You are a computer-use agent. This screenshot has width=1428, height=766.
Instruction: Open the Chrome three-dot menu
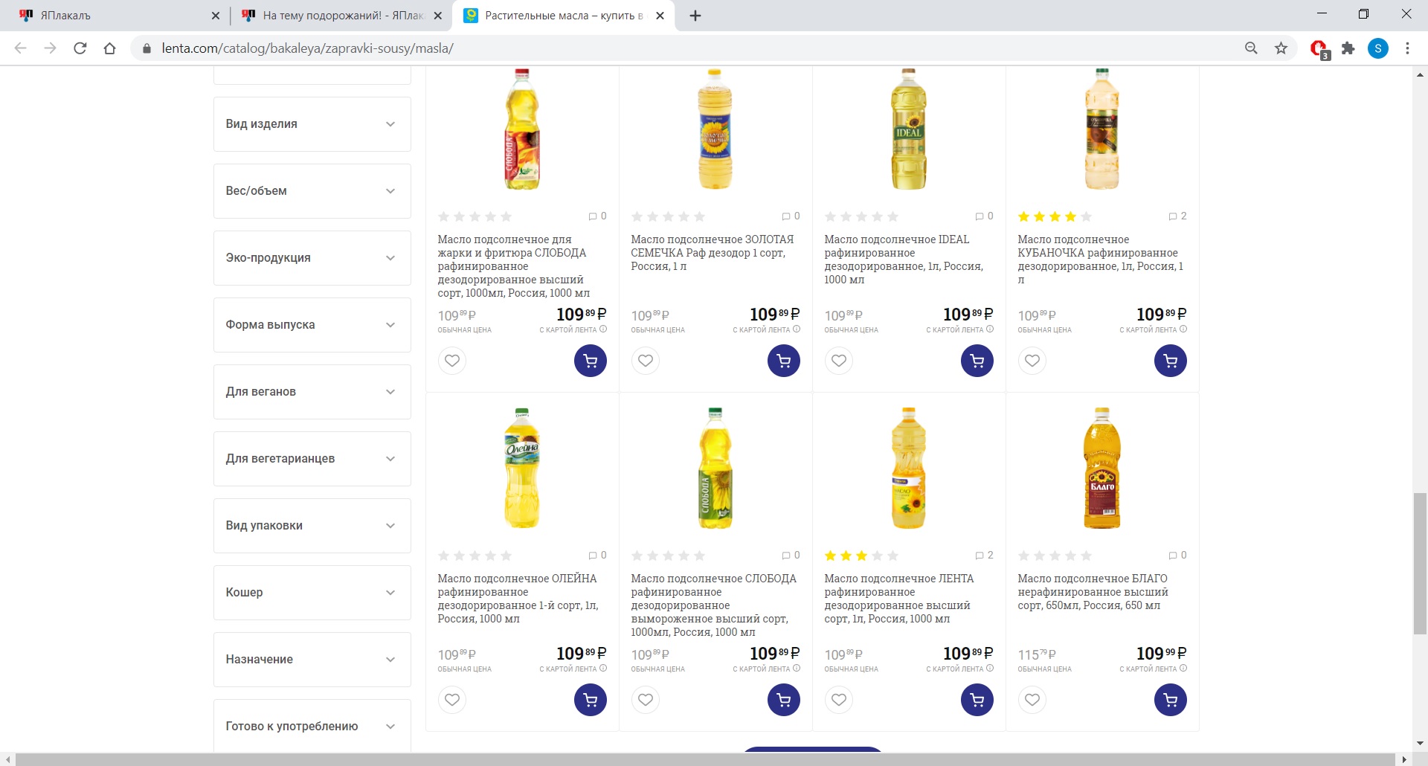1407,48
